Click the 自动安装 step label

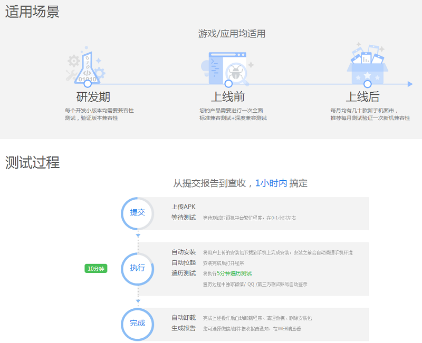(x=184, y=252)
